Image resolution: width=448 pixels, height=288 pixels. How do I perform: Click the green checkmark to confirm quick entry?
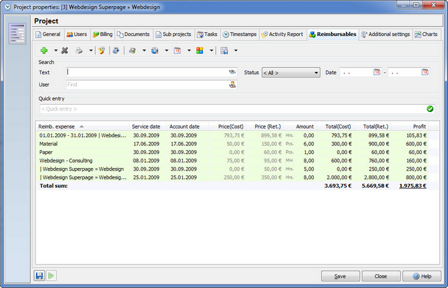[x=430, y=109]
